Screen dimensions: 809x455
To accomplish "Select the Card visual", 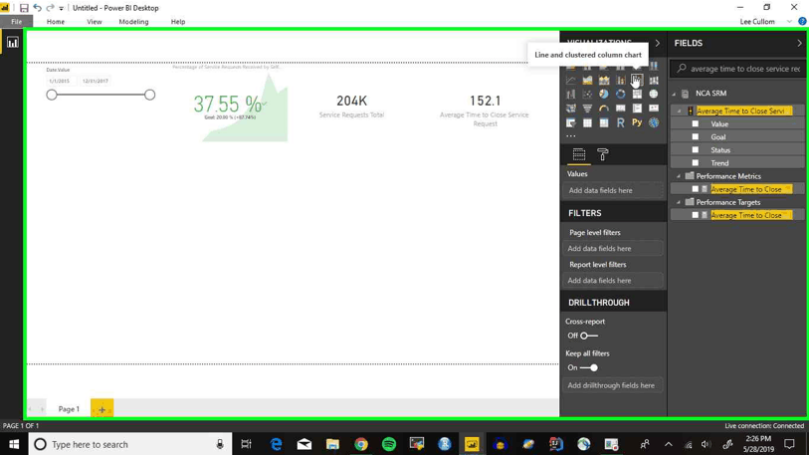I will coord(620,109).
